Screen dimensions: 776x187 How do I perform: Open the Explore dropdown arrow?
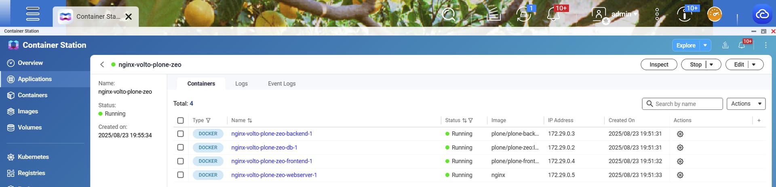(705, 45)
